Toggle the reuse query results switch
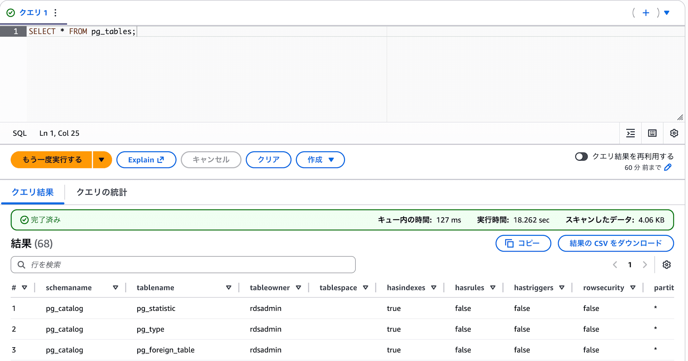This screenshot has width=688, height=361. (581, 157)
